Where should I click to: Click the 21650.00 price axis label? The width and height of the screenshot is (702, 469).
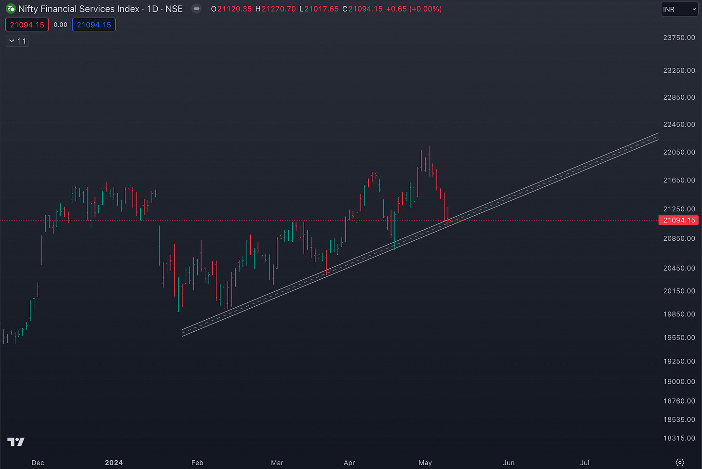(x=679, y=180)
